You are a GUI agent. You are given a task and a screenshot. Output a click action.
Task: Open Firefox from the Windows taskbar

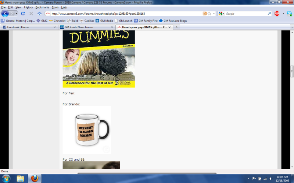(x=35, y=178)
